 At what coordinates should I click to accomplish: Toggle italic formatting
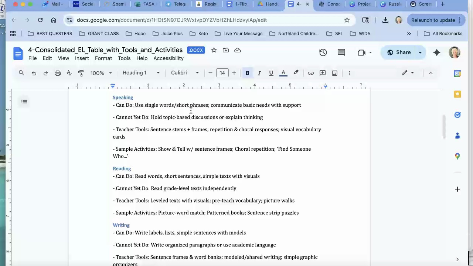coord(259,73)
